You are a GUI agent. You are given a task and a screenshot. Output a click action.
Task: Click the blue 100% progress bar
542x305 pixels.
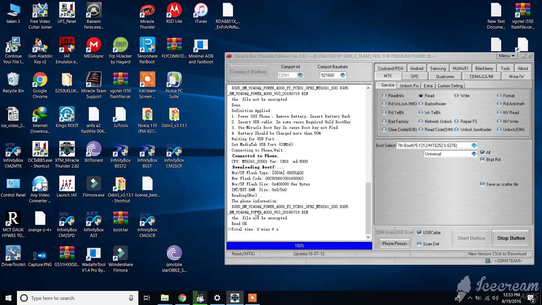[299, 246]
